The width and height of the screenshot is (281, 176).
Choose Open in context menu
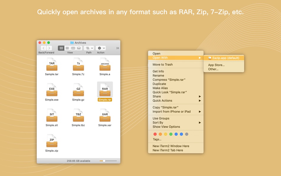point(176,54)
